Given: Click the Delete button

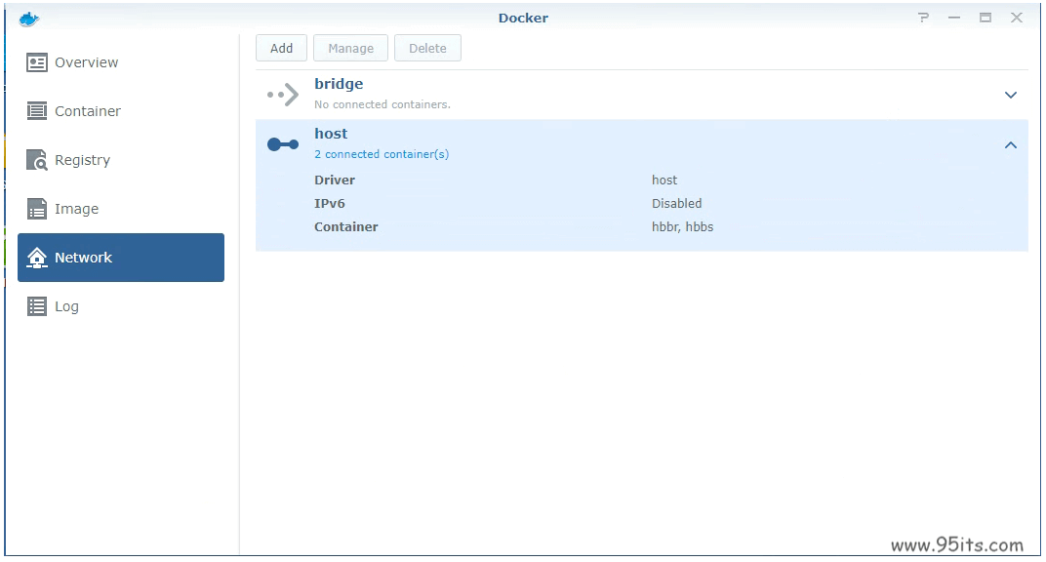Looking at the screenshot, I should pos(427,48).
